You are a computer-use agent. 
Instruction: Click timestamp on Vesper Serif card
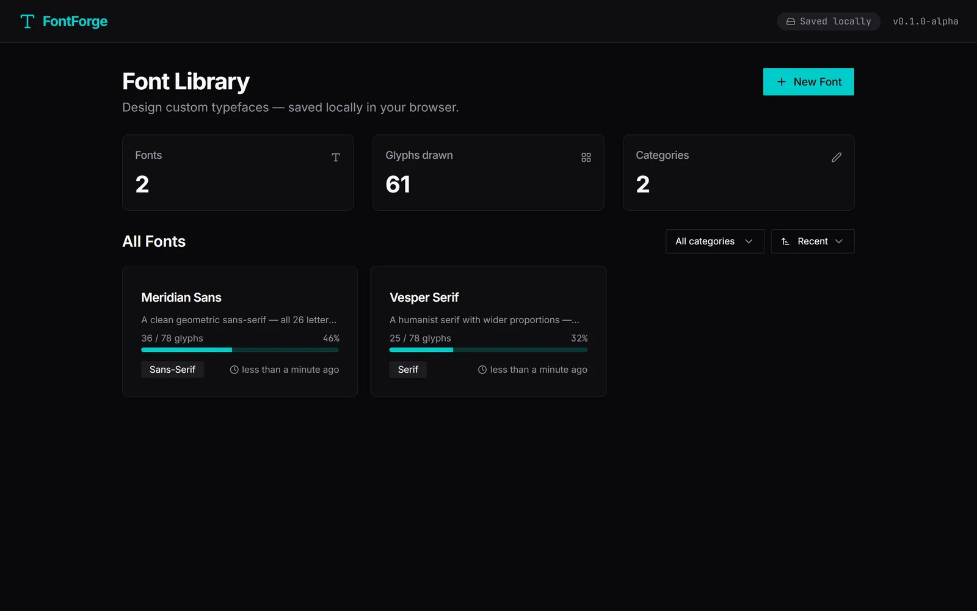point(539,370)
